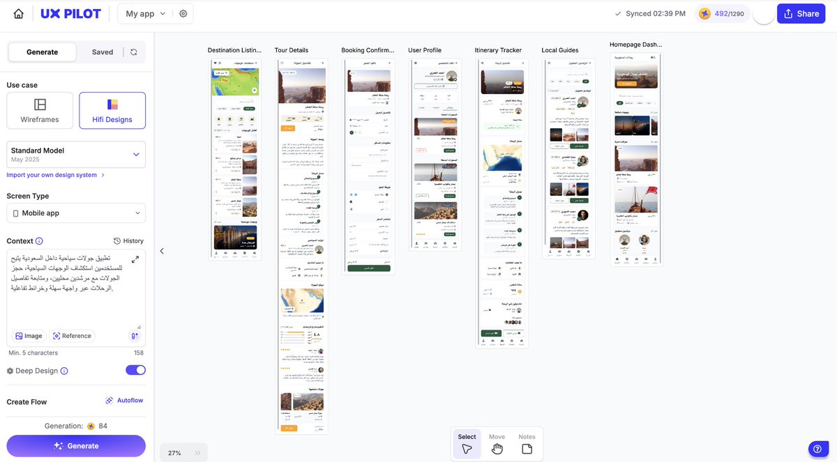Viewport: 837px width, 462px height.
Task: Select the Homepage Dashboard screen thumbnail
Action: pyautogui.click(x=636, y=159)
